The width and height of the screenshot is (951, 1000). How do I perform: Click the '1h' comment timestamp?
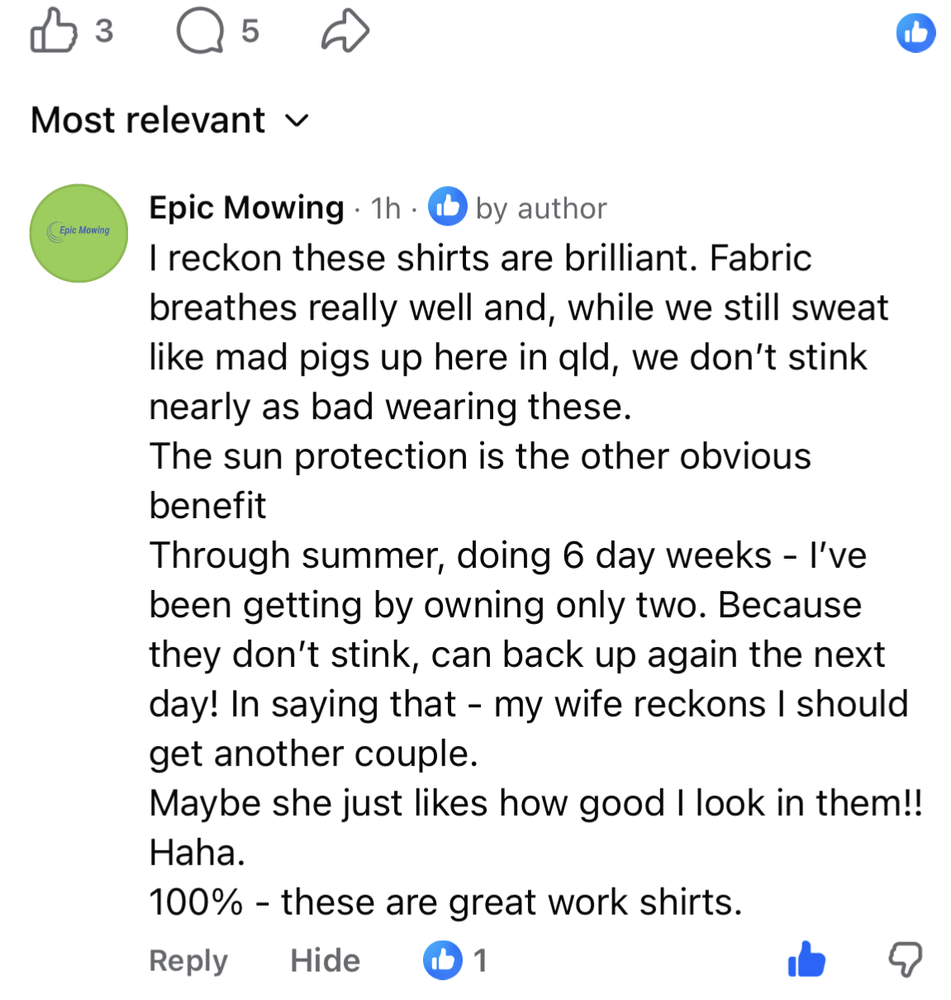385,208
